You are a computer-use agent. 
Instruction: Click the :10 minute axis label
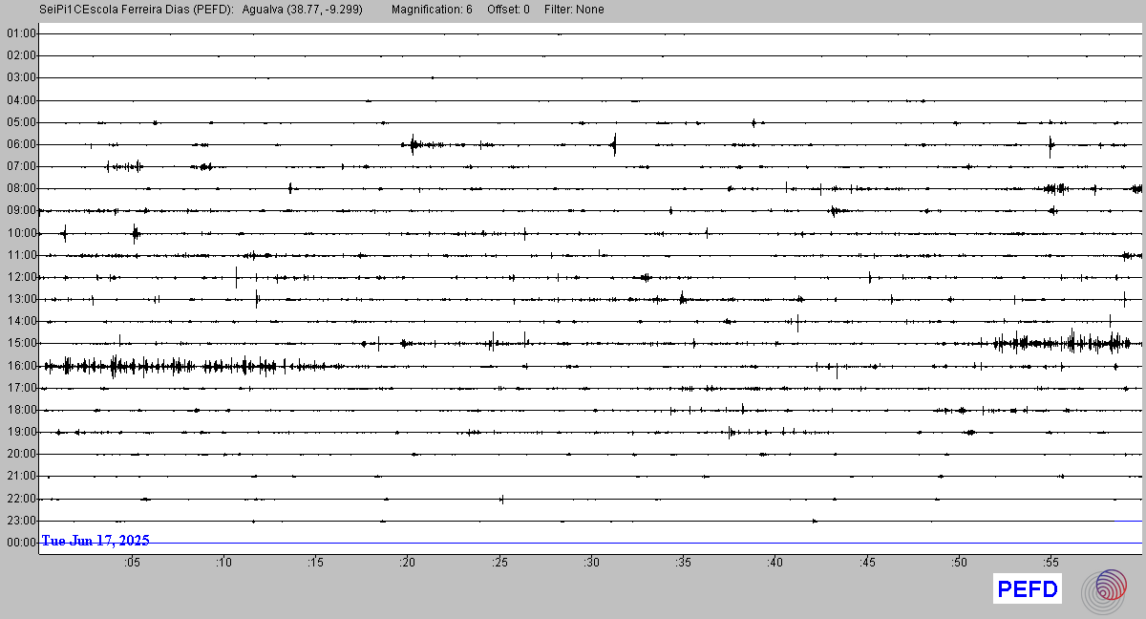click(223, 563)
